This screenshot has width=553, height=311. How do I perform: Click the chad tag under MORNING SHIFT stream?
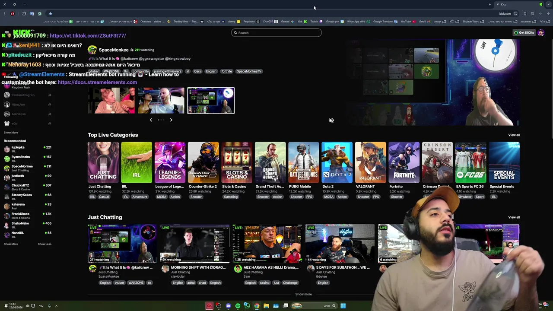click(202, 283)
